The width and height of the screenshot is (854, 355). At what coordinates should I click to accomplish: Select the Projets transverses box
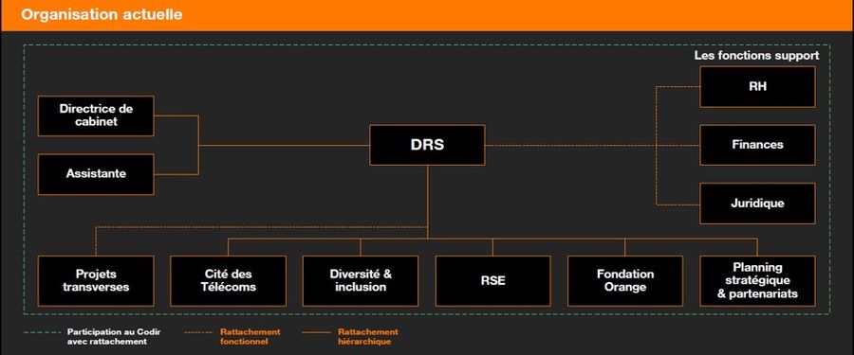click(x=96, y=280)
